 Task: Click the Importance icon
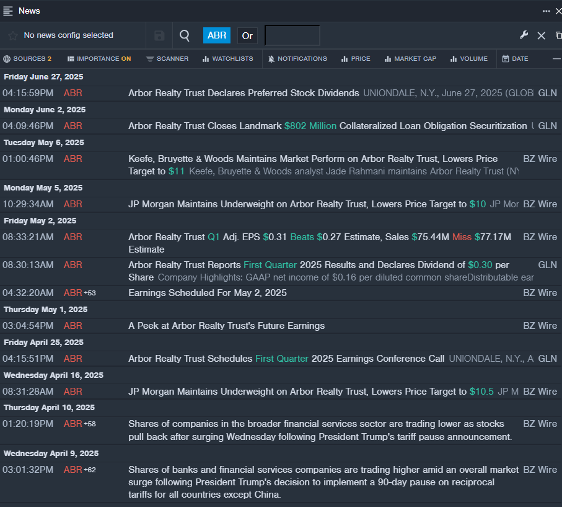coord(71,59)
